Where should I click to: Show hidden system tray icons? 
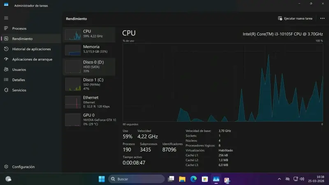[x=279, y=179]
